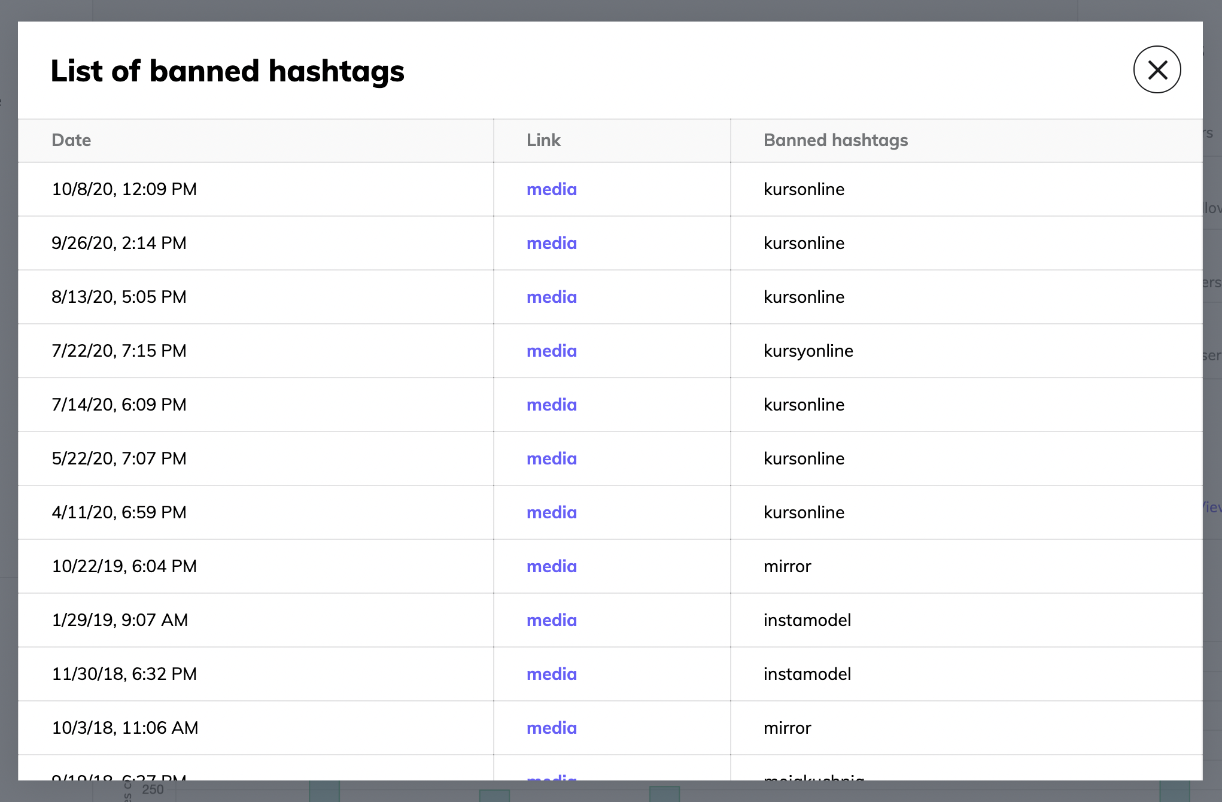Close the banned hashtags dialog
Viewport: 1222px width, 802px height.
point(1156,69)
